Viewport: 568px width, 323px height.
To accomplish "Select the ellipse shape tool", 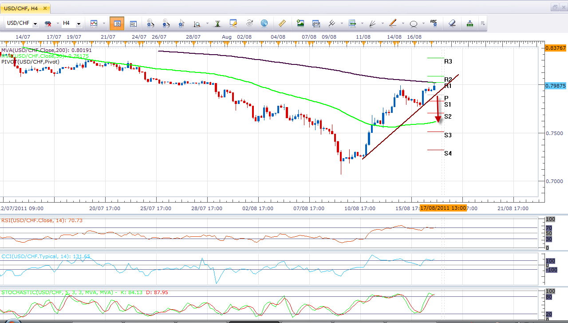I will (413, 23).
